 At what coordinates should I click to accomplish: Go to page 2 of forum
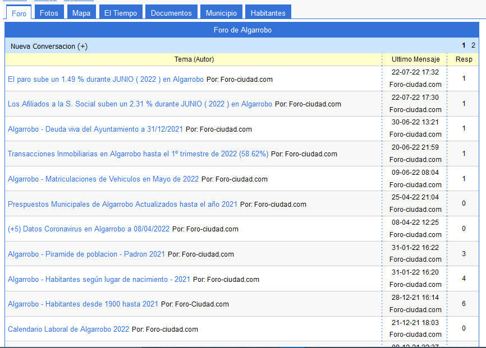pos(473,45)
